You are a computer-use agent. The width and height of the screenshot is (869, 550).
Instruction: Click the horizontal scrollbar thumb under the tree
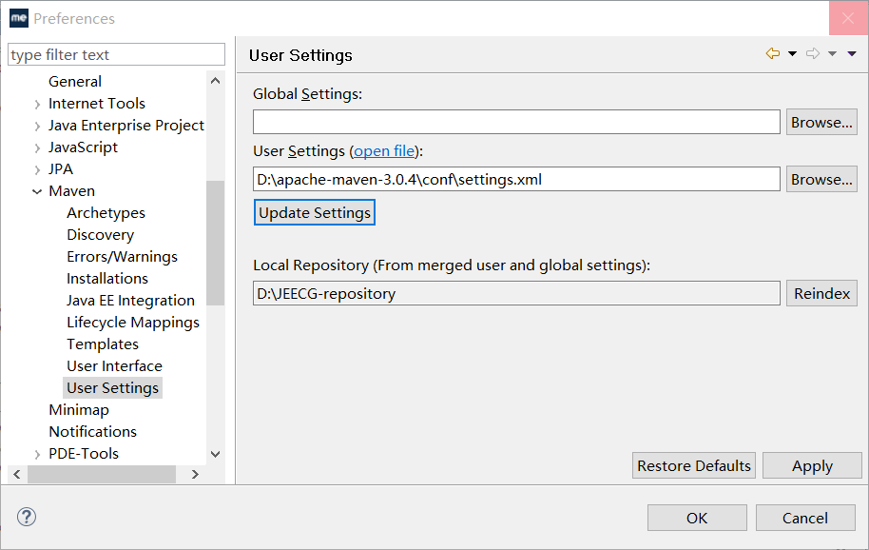(102, 474)
